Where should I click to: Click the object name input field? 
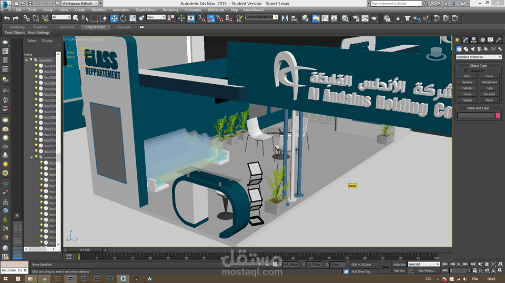point(476,115)
